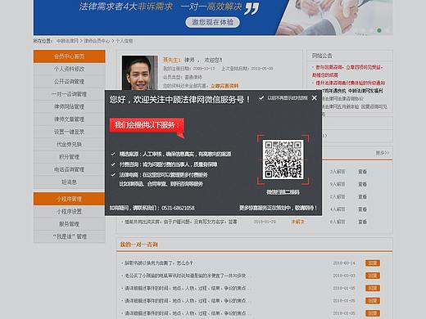Open 设置一键登录 sidebar item
This screenshot has height=319, width=426.
69,132
